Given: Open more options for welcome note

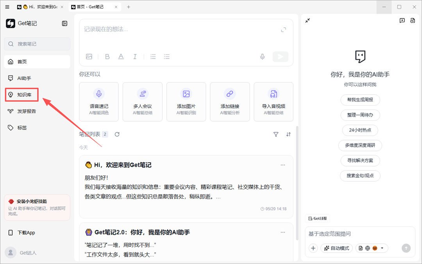Looking at the screenshot, I should pyautogui.click(x=283, y=165).
